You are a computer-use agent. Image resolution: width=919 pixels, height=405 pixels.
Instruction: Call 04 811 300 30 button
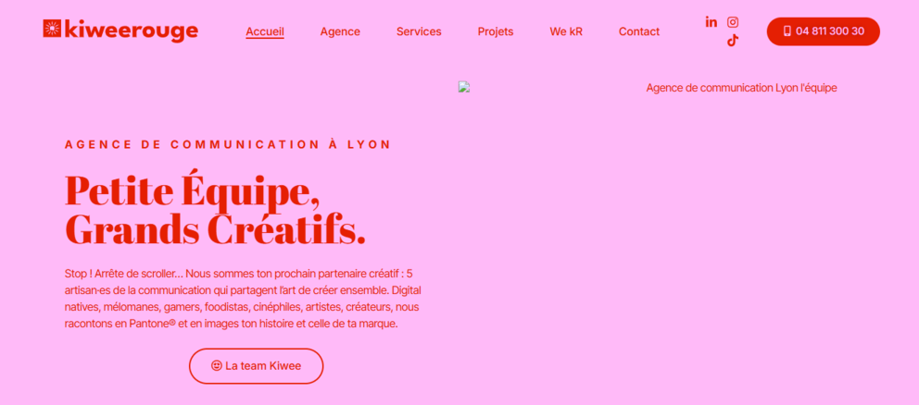[x=824, y=31]
